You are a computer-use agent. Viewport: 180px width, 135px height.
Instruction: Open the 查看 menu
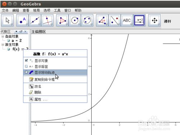26,10
